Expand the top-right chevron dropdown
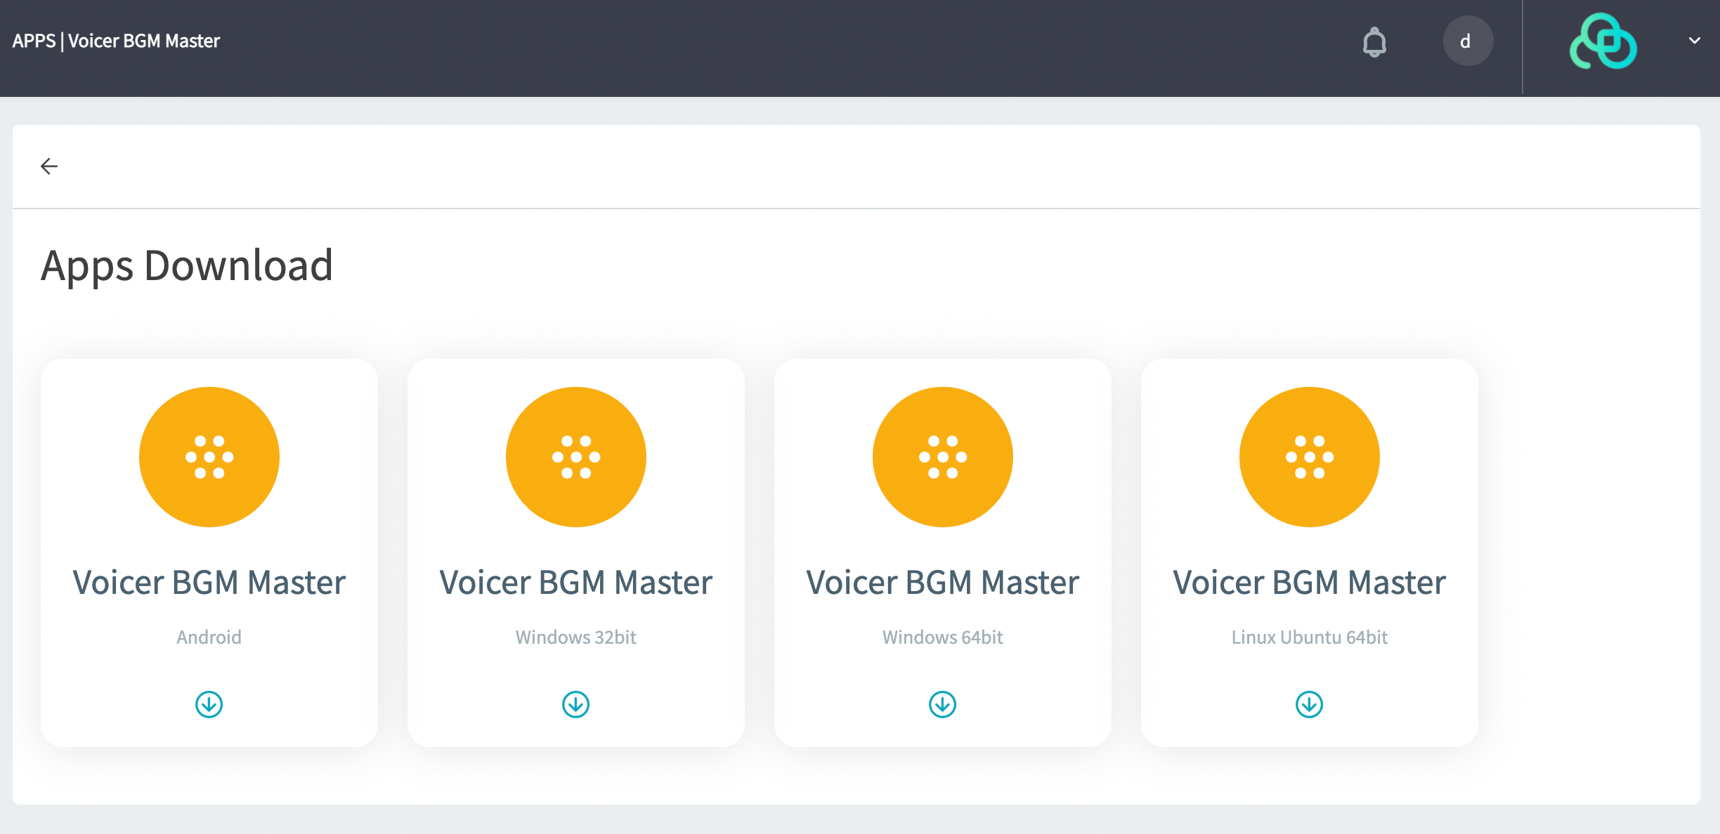 click(1694, 41)
